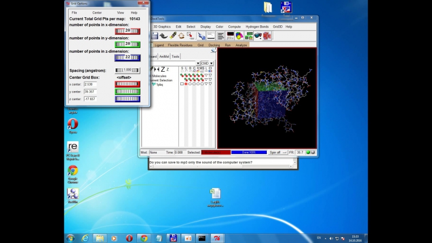Open the 're' PC Scan & Repair desktop icon

[x=73, y=151]
